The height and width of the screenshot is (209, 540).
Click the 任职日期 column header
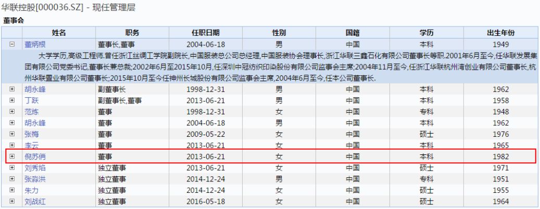point(206,33)
